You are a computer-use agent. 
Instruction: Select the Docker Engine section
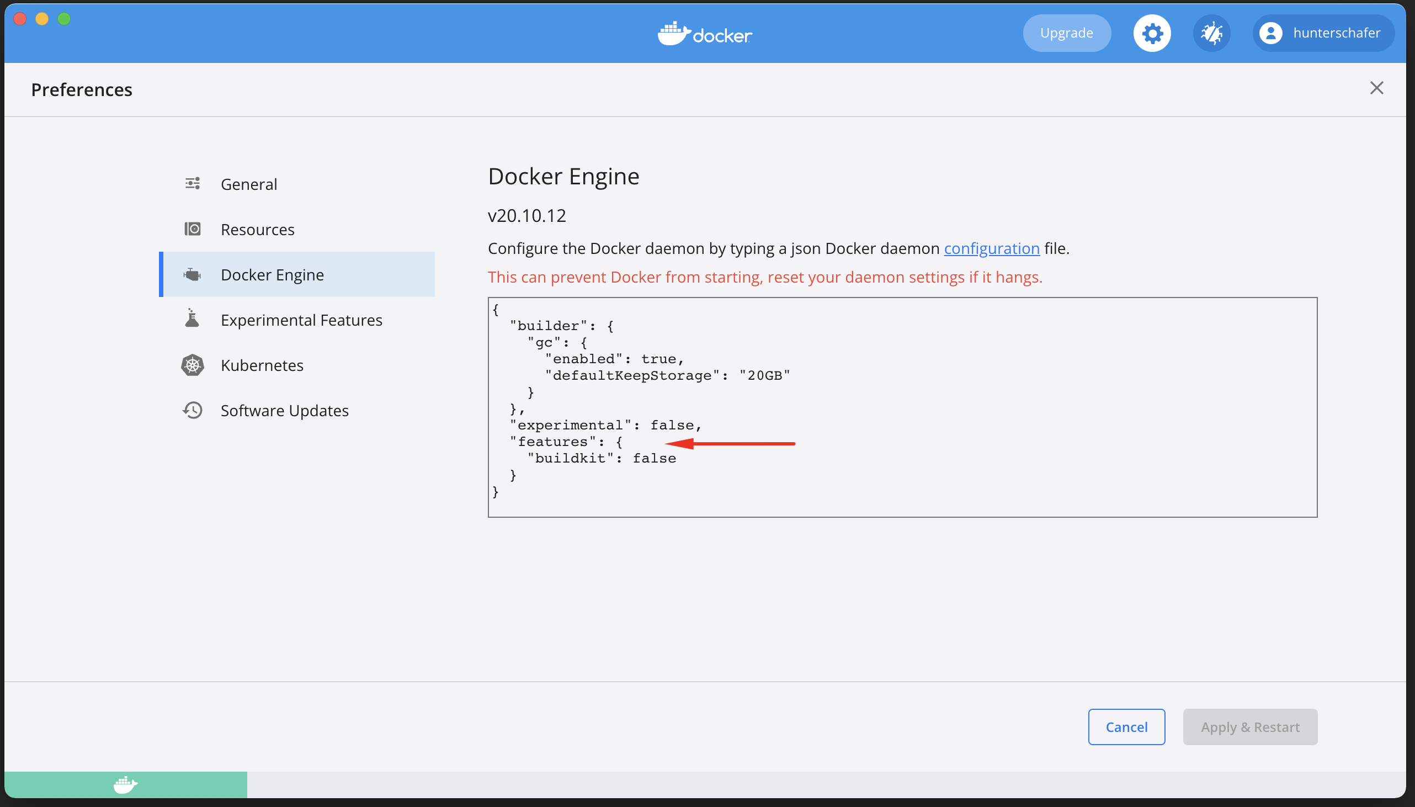click(297, 274)
